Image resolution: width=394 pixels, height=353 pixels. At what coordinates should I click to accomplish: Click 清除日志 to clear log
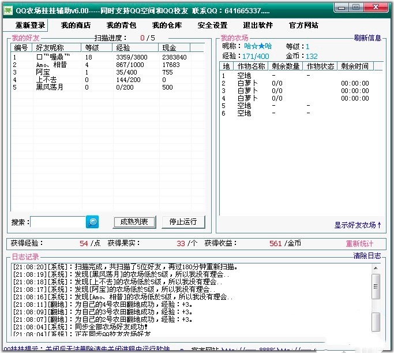point(367,256)
